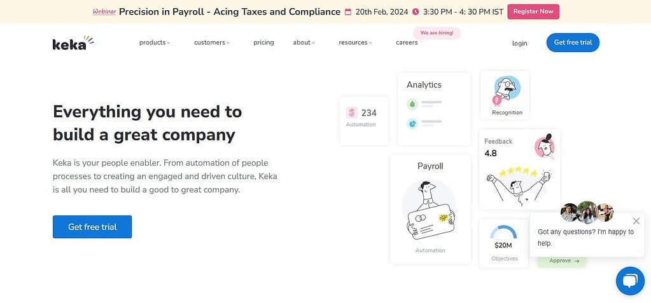Expand the resources dropdown menu
Image resolution: width=651 pixels, height=303 pixels.
point(355,43)
